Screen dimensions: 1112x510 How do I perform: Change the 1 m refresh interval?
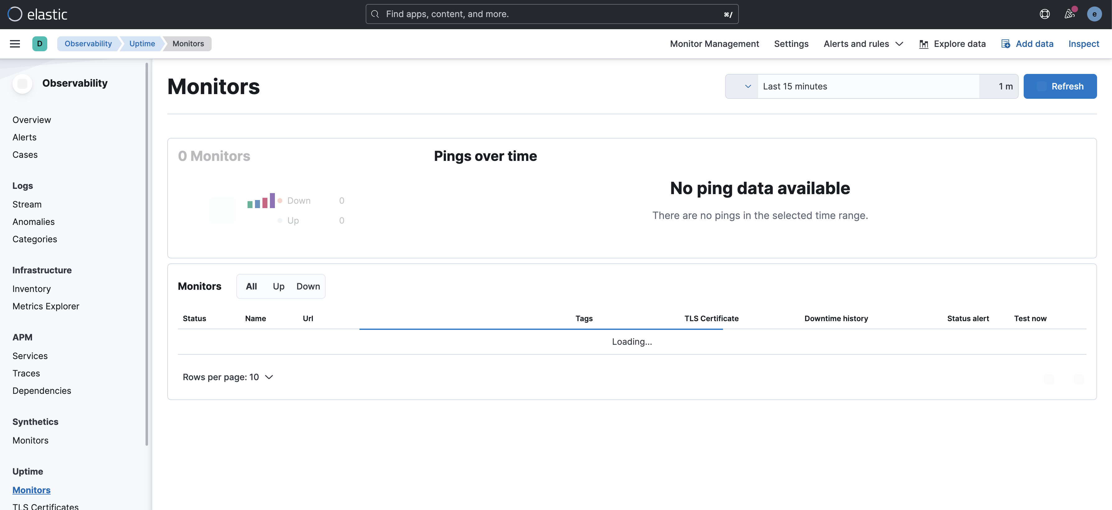click(x=998, y=86)
